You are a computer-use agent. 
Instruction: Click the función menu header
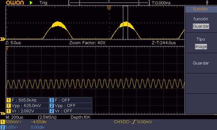pyautogui.click(x=201, y=9)
